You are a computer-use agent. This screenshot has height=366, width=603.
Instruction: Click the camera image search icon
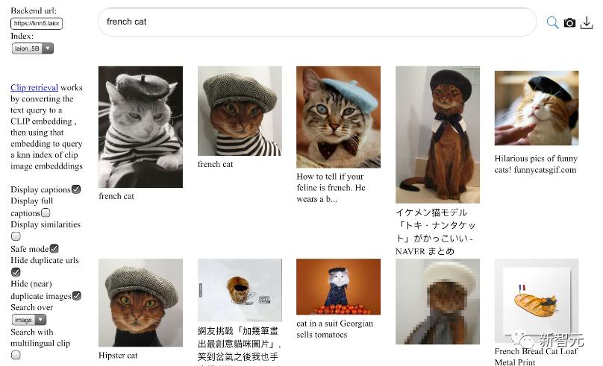click(570, 22)
